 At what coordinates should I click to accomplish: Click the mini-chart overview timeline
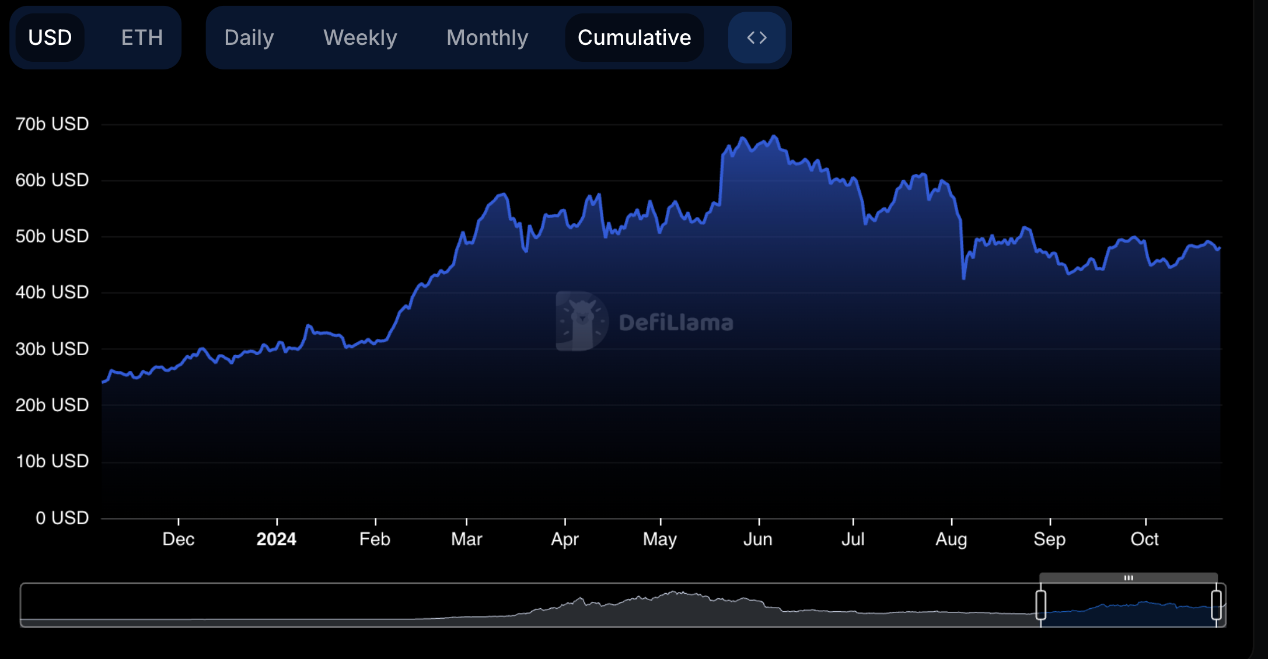coord(525,607)
